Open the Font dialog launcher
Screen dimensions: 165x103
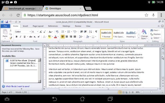pos(58,42)
